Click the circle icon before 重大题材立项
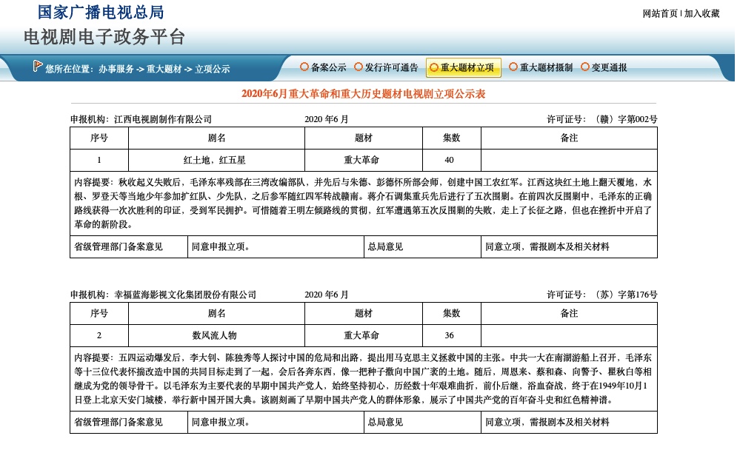Viewport: 740px width, 450px height. click(x=433, y=68)
